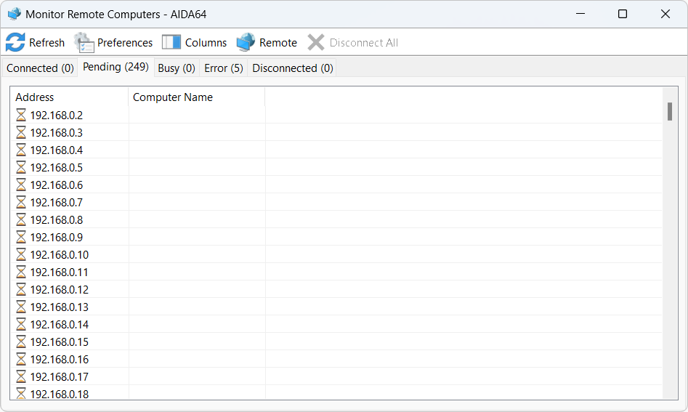Click the Columns layout icon

tap(171, 42)
